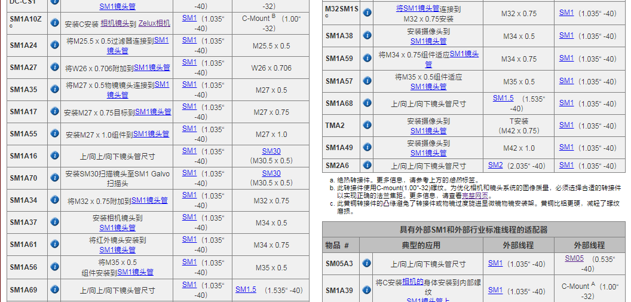Click the info icon for SM1A38
The height and width of the screenshot is (302, 631).
click(367, 36)
